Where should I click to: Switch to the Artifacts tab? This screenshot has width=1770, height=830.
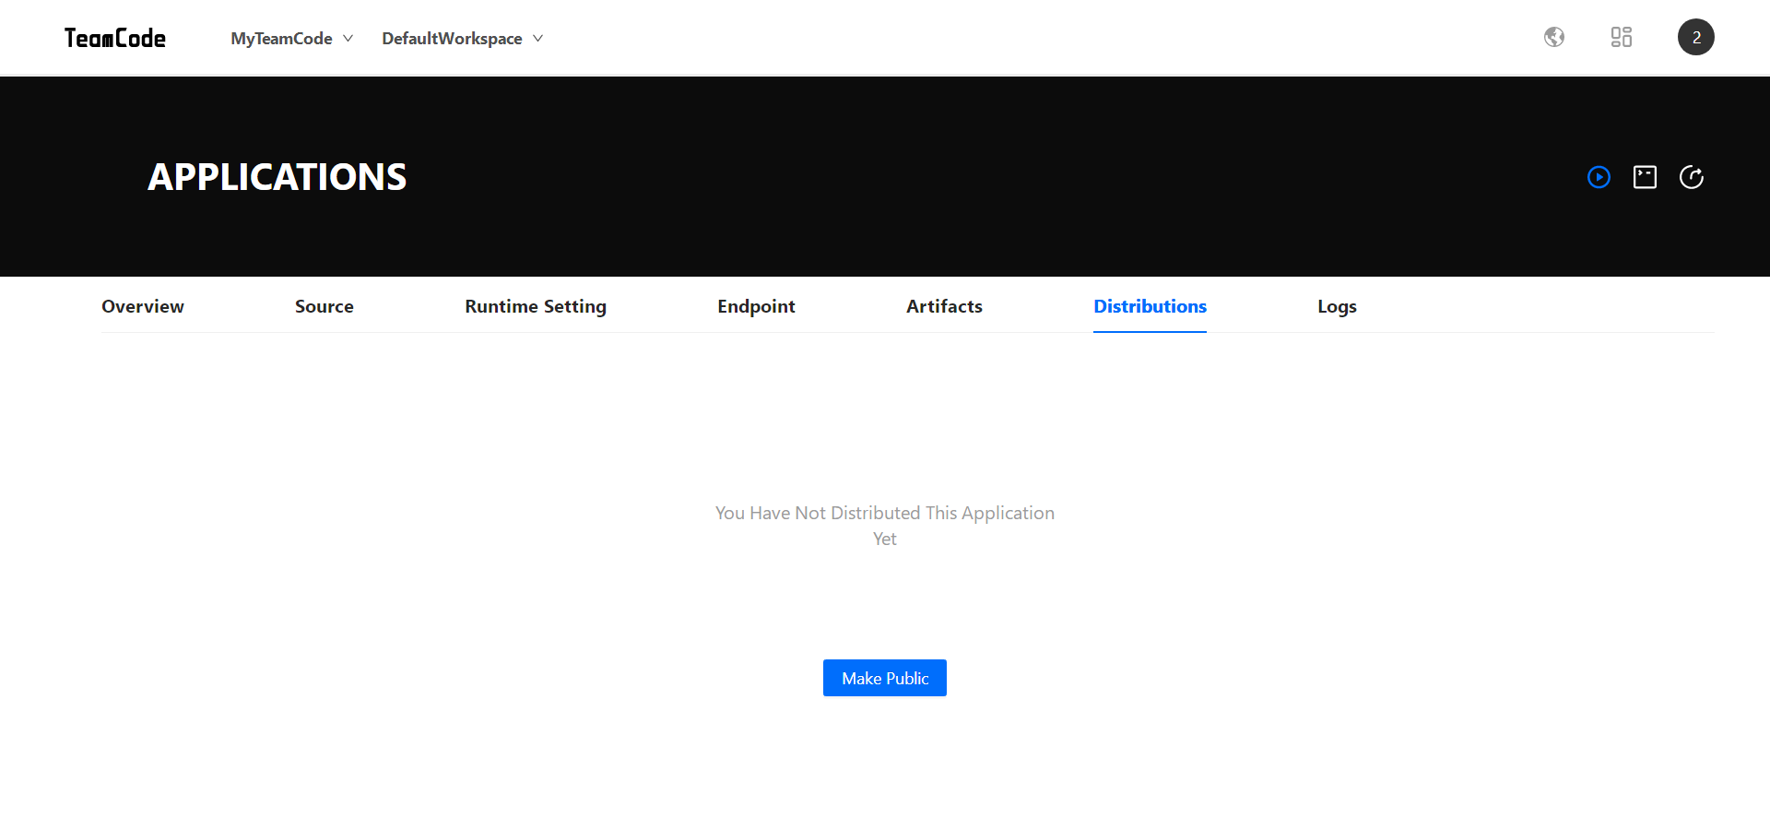point(944,306)
